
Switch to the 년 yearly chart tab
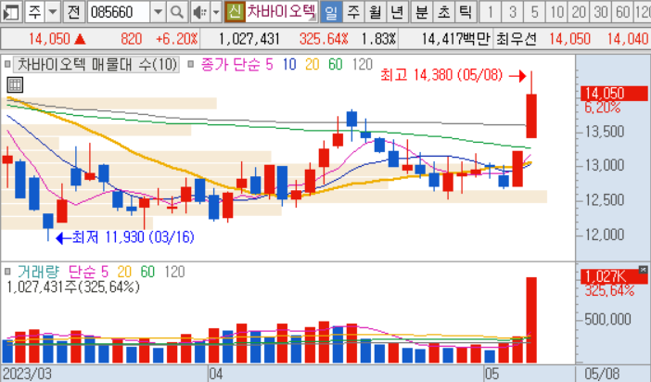point(397,12)
